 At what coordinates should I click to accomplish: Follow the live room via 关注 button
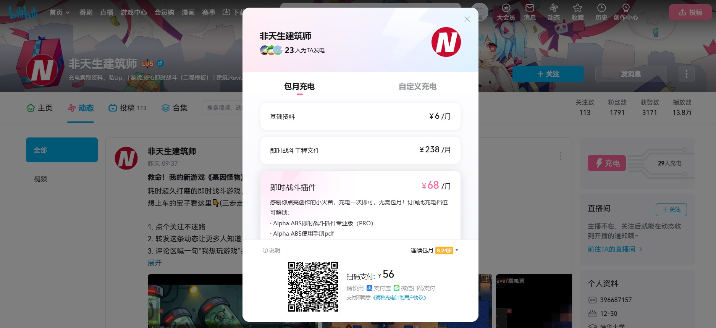(x=671, y=210)
